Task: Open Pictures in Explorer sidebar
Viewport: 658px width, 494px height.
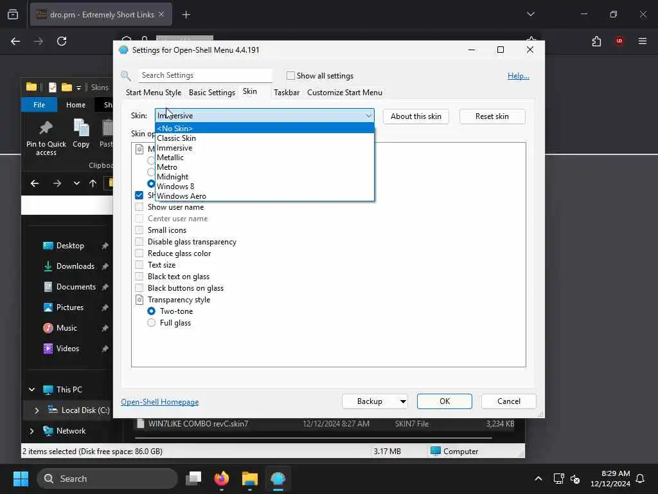Action: click(x=69, y=307)
